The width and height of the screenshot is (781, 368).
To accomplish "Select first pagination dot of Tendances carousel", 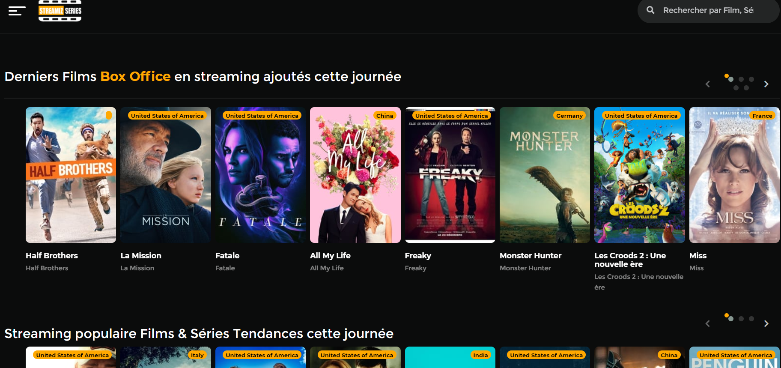I will [730, 319].
